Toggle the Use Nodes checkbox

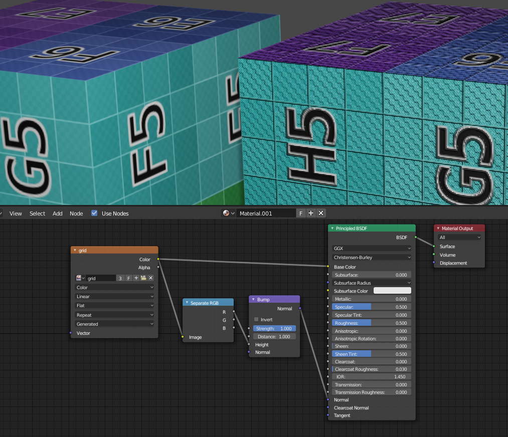[x=94, y=212]
